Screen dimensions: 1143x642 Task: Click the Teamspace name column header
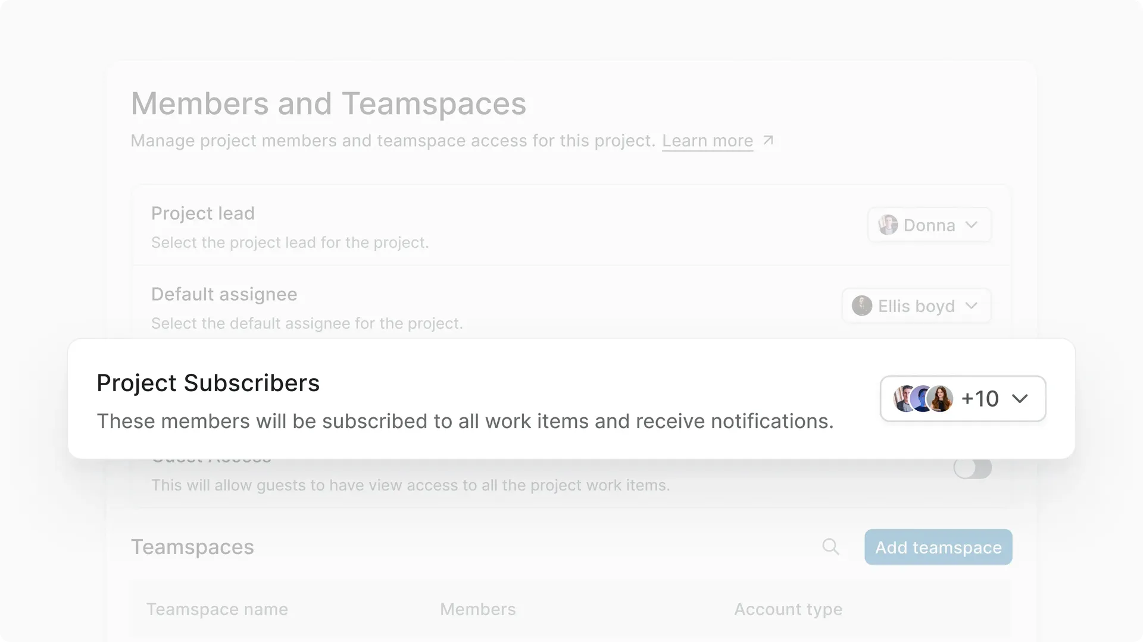click(217, 609)
